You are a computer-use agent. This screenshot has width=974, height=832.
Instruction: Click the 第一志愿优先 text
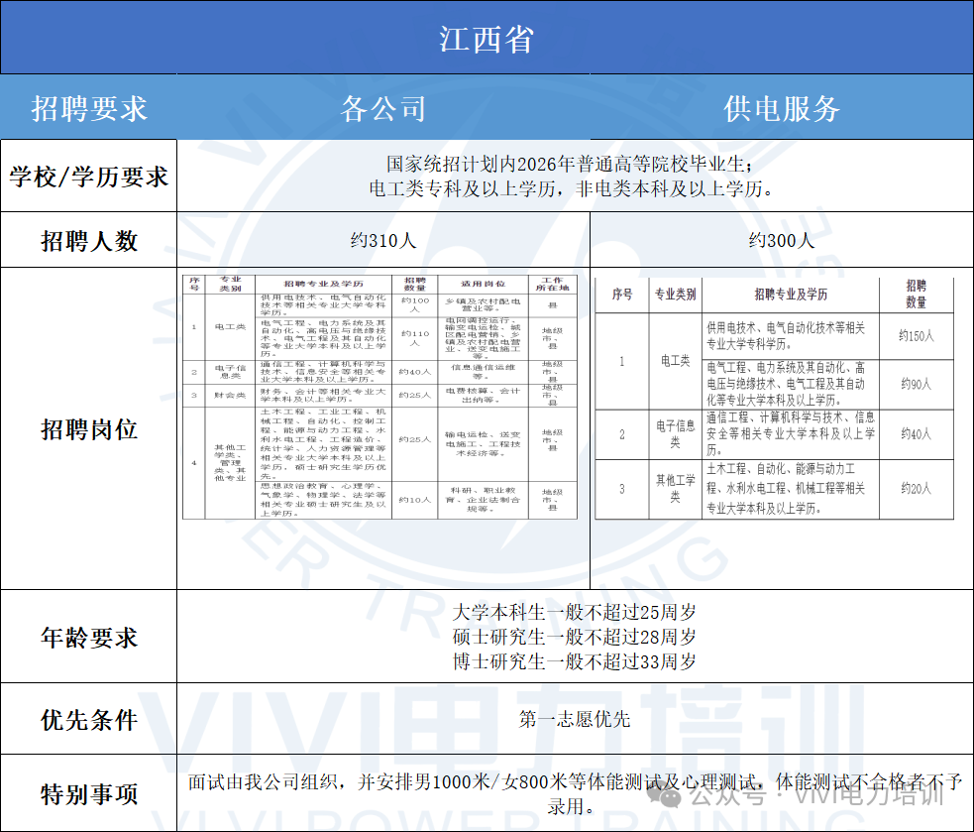(574, 720)
